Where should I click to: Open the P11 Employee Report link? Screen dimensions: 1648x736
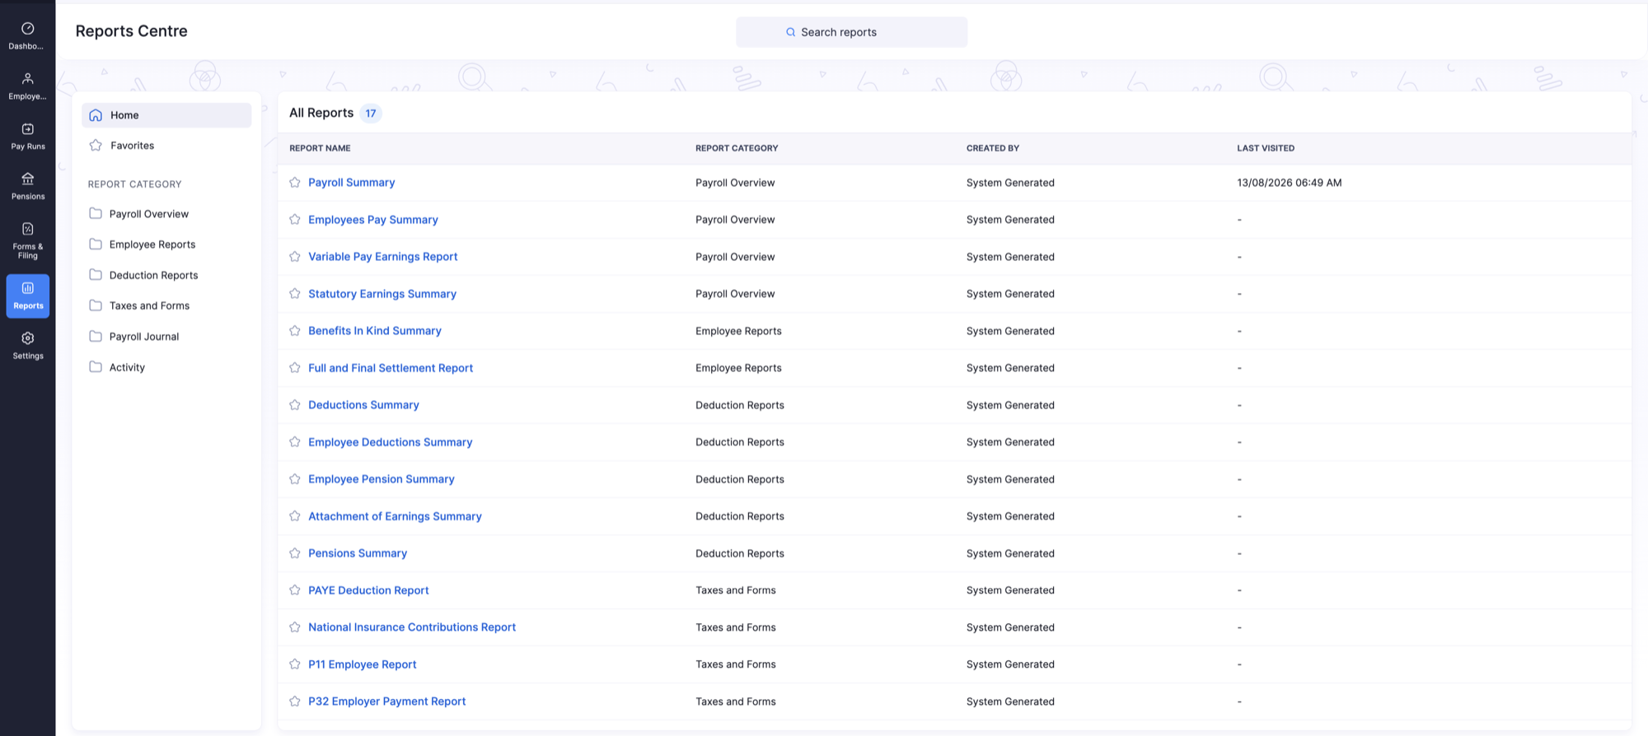pyautogui.click(x=362, y=664)
